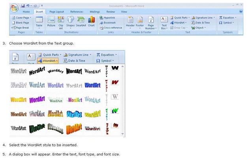Click the Clip Art icon
248x159 pixels.
pyautogui.click(x=61, y=22)
